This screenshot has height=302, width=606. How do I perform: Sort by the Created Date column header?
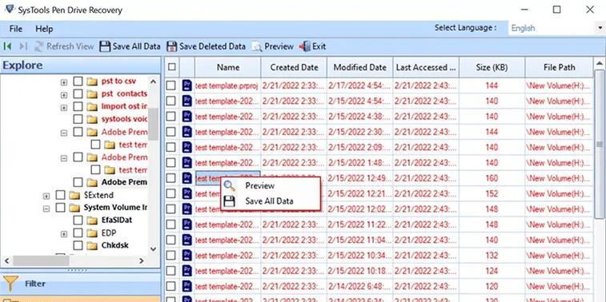coord(294,67)
